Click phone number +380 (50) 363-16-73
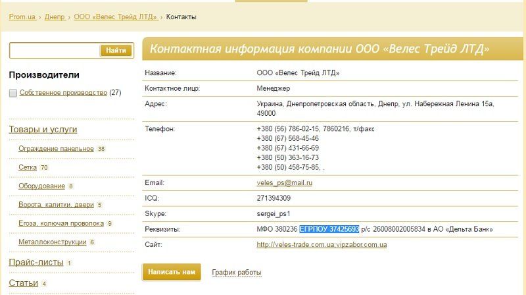 (287, 157)
